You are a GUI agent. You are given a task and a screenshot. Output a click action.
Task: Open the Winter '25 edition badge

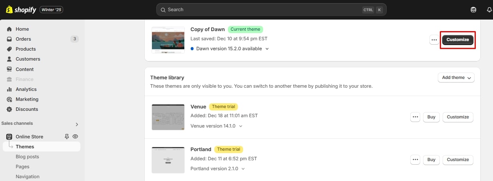coord(51,10)
